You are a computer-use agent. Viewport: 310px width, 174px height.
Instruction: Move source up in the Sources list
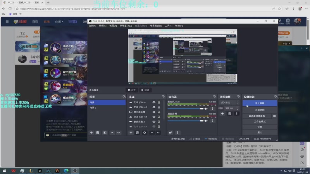pos(152,133)
